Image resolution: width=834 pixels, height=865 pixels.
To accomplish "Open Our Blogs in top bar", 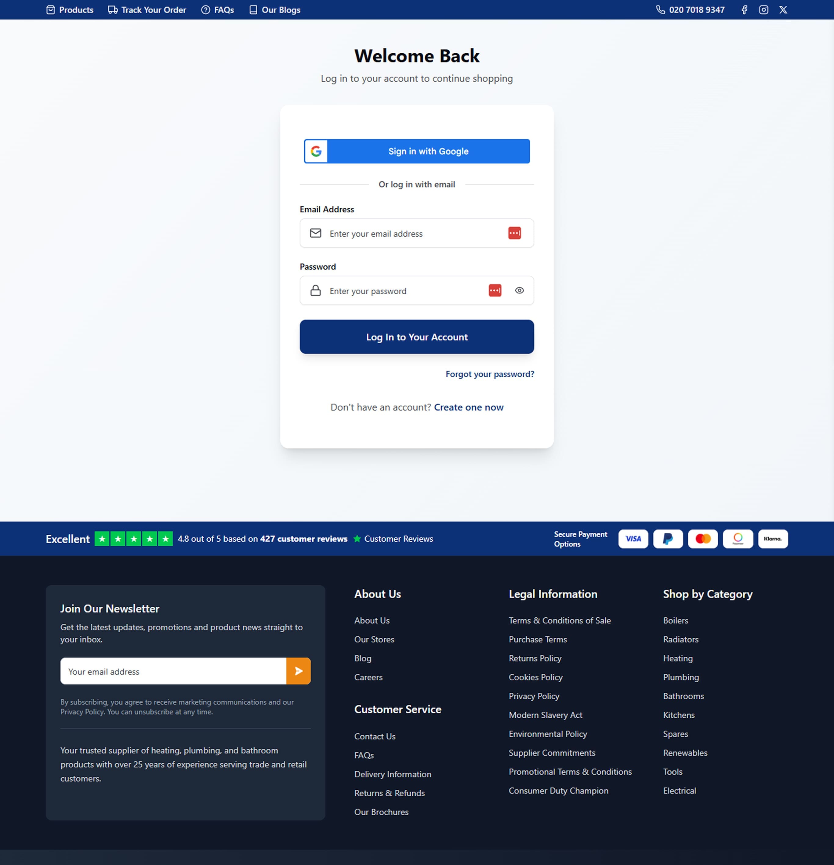I will pyautogui.click(x=275, y=10).
